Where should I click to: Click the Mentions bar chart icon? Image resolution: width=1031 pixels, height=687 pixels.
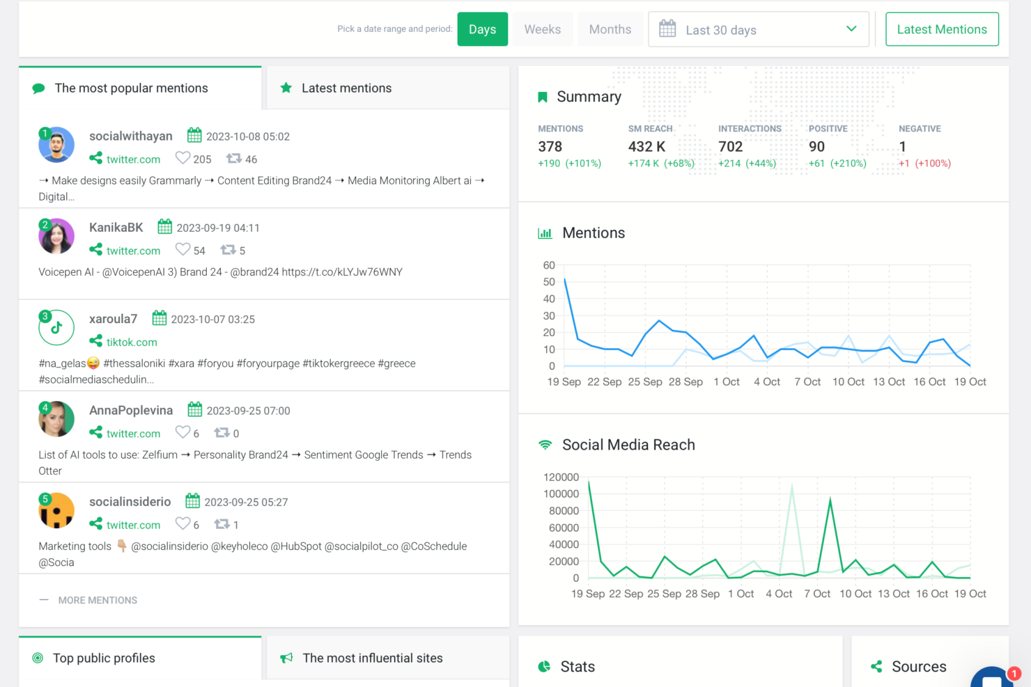[x=545, y=233]
